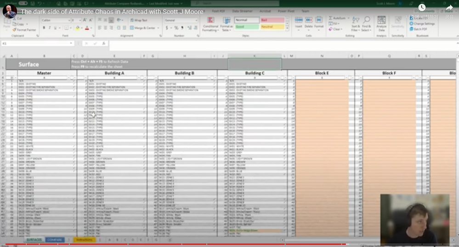Open the Power Pivot ribbon tab
The width and height of the screenshot is (459, 247).
click(x=286, y=11)
